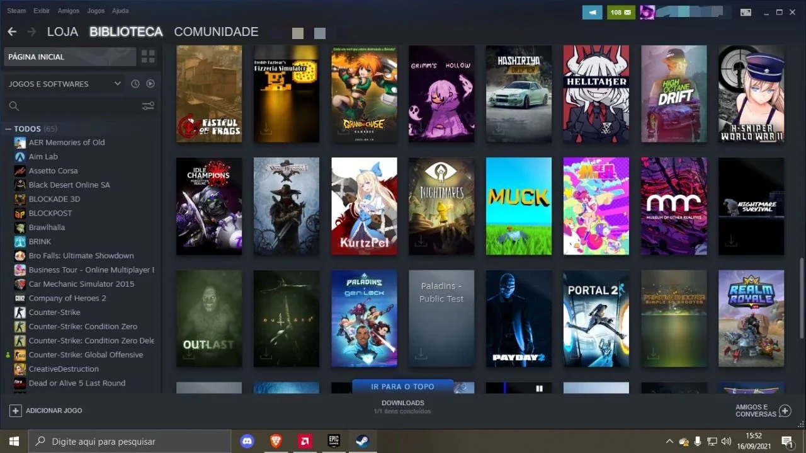
Task: Open Epic Games launcher from taskbar
Action: click(x=334, y=441)
